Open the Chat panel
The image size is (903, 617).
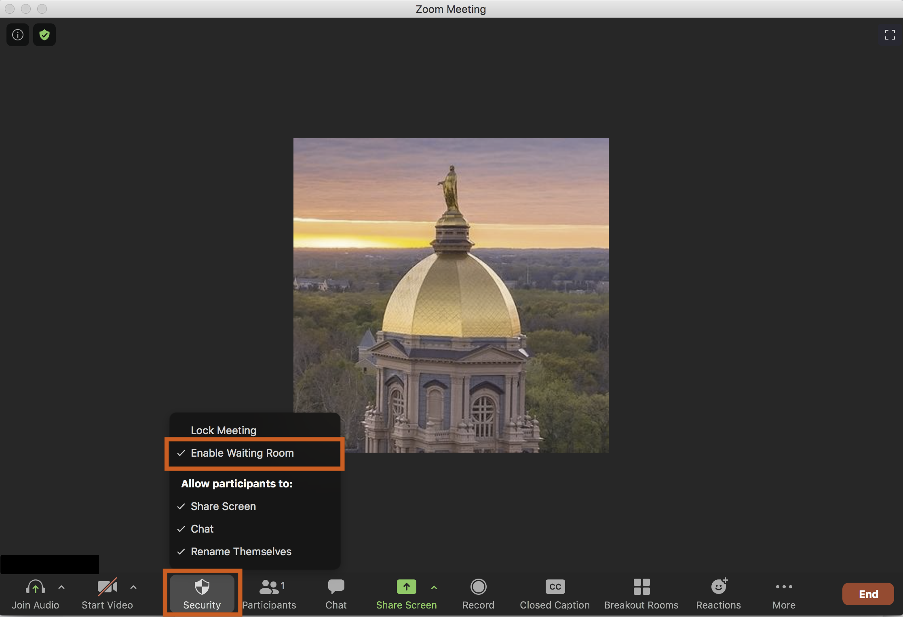336,594
